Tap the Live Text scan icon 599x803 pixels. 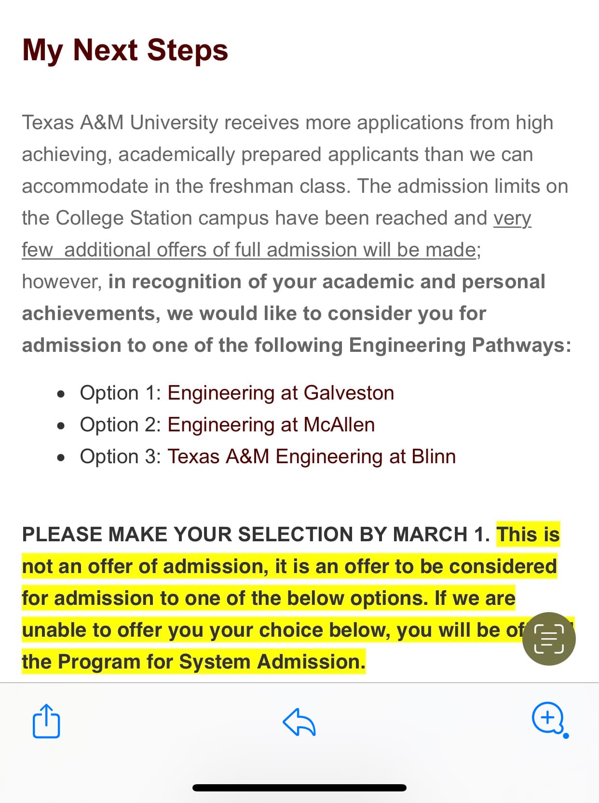tap(549, 639)
